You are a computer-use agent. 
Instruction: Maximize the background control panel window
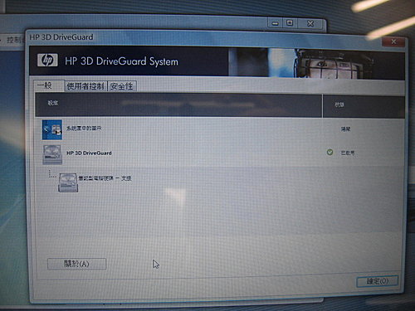pyautogui.click(x=290, y=23)
